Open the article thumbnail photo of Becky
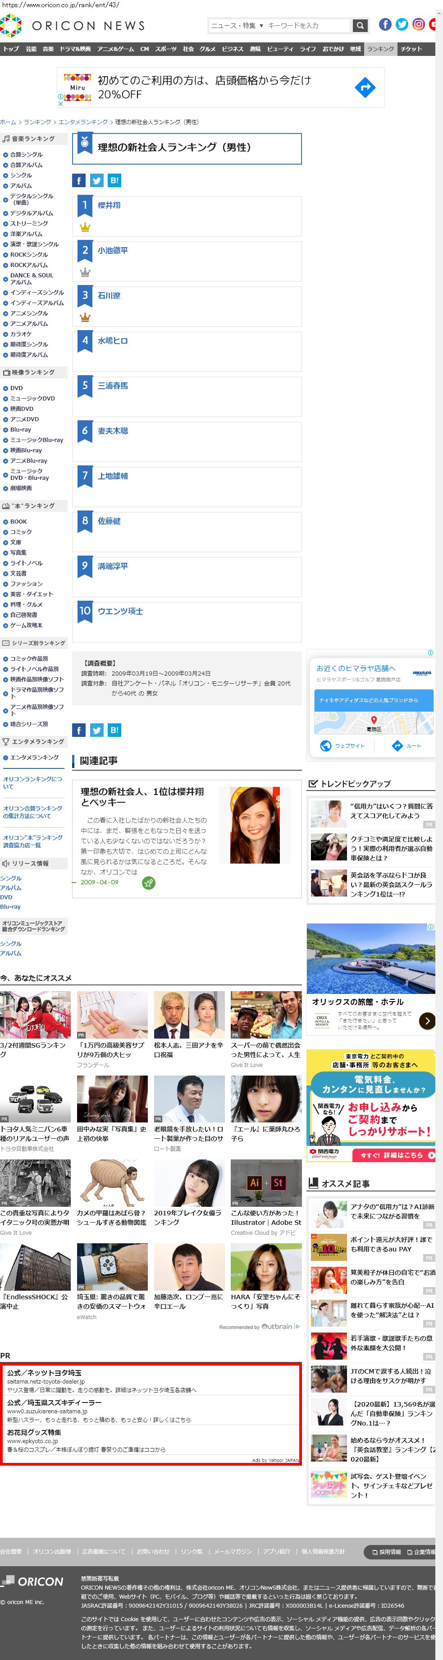This screenshot has width=443, height=1660. click(x=254, y=825)
